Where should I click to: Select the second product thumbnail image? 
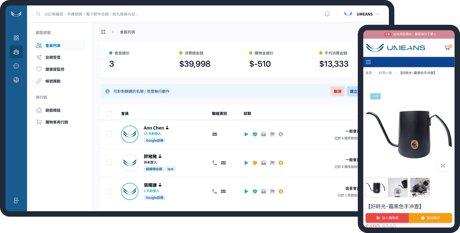tap(398, 188)
